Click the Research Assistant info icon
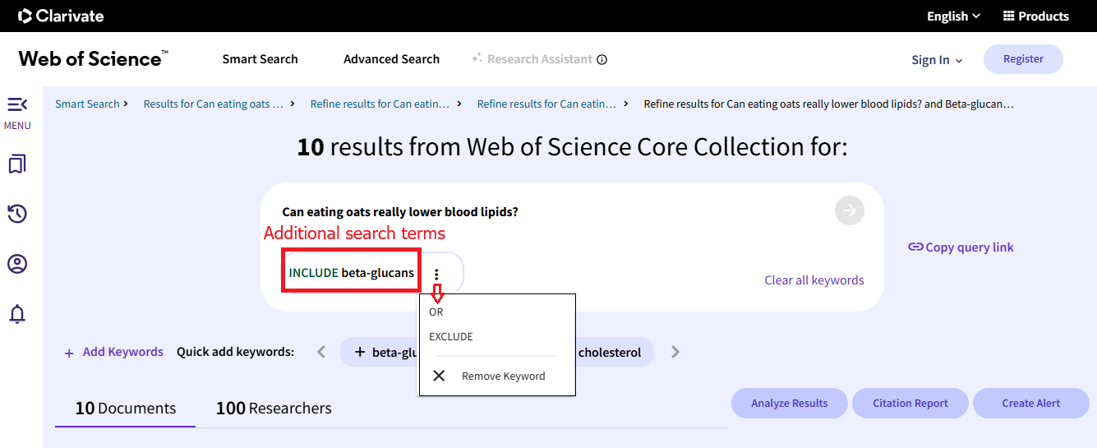 [602, 59]
